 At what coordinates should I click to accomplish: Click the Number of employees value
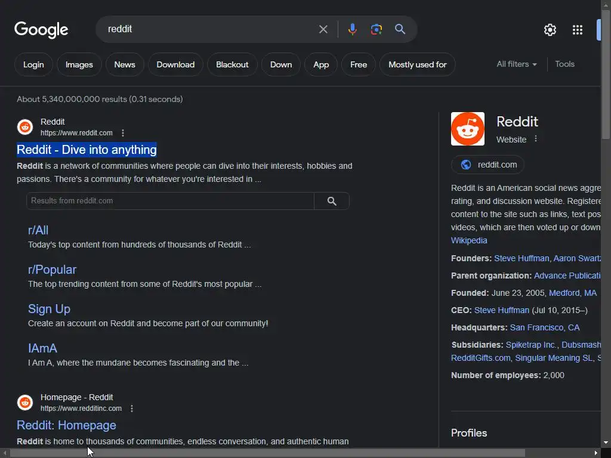tap(554, 375)
